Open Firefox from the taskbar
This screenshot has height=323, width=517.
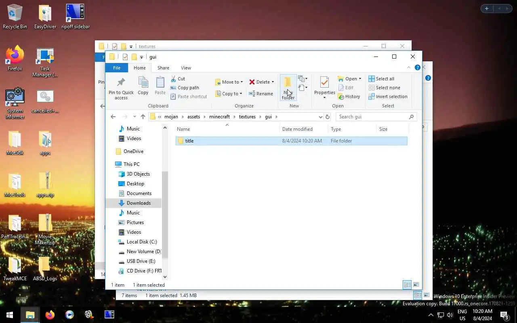50,315
